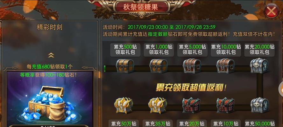Open the 20,000 diamond skull chest
This screenshot has height=127, width=283.
tap(259, 65)
